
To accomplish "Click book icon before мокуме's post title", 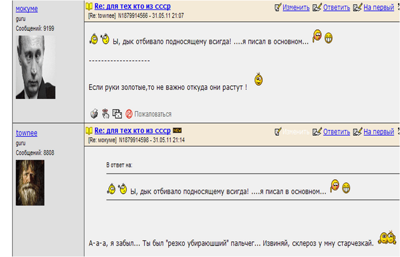I will [x=89, y=6].
